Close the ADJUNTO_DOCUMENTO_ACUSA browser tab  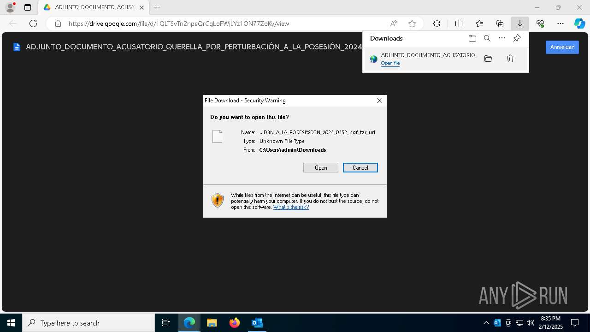pyautogui.click(x=142, y=7)
